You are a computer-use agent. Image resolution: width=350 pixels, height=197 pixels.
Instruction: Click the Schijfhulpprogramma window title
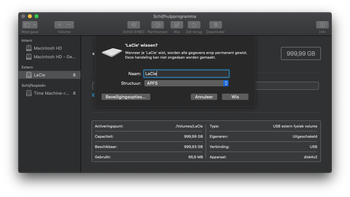point(175,16)
